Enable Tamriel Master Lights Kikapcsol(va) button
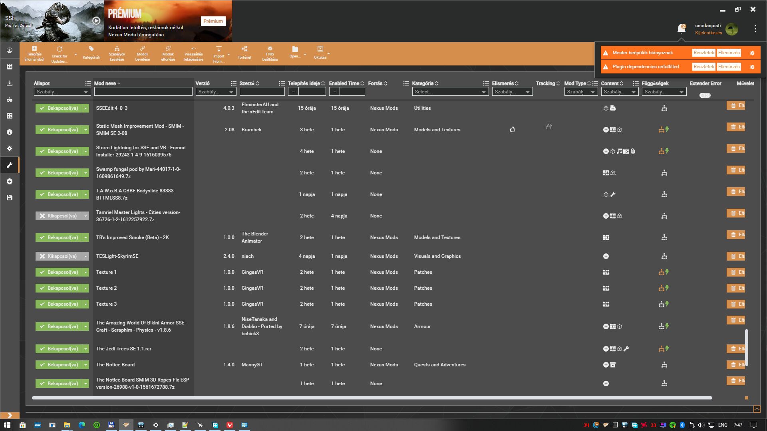Viewport: 767px width, 431px height. tap(59, 216)
